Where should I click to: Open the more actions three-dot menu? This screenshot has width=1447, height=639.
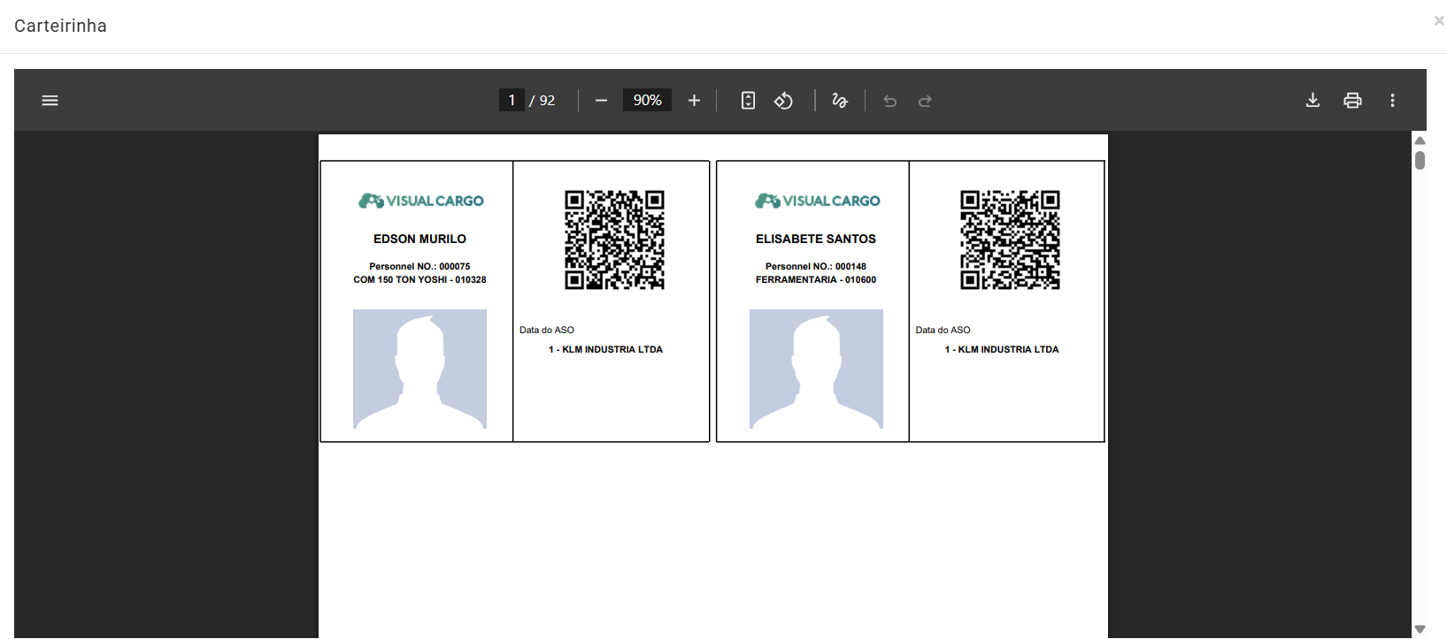pyautogui.click(x=1392, y=101)
